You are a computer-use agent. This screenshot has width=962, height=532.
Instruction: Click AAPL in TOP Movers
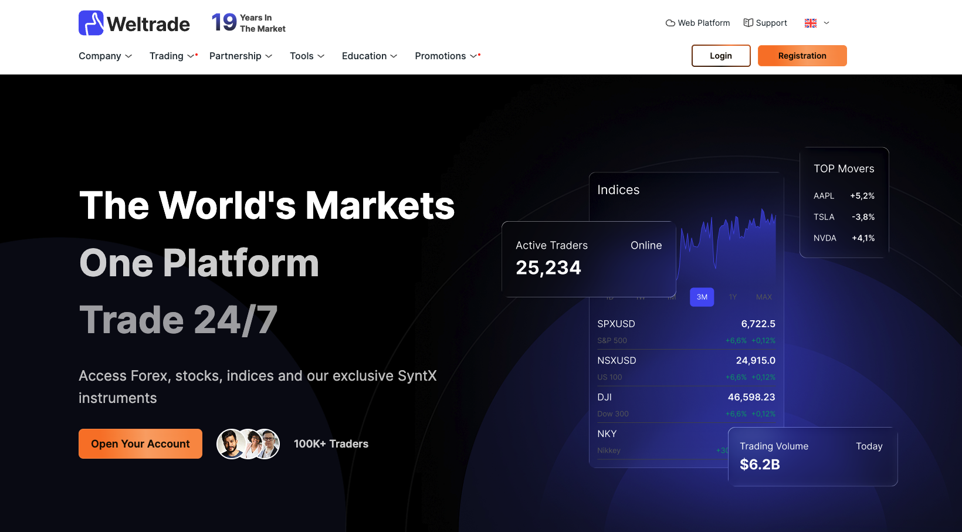click(x=824, y=196)
